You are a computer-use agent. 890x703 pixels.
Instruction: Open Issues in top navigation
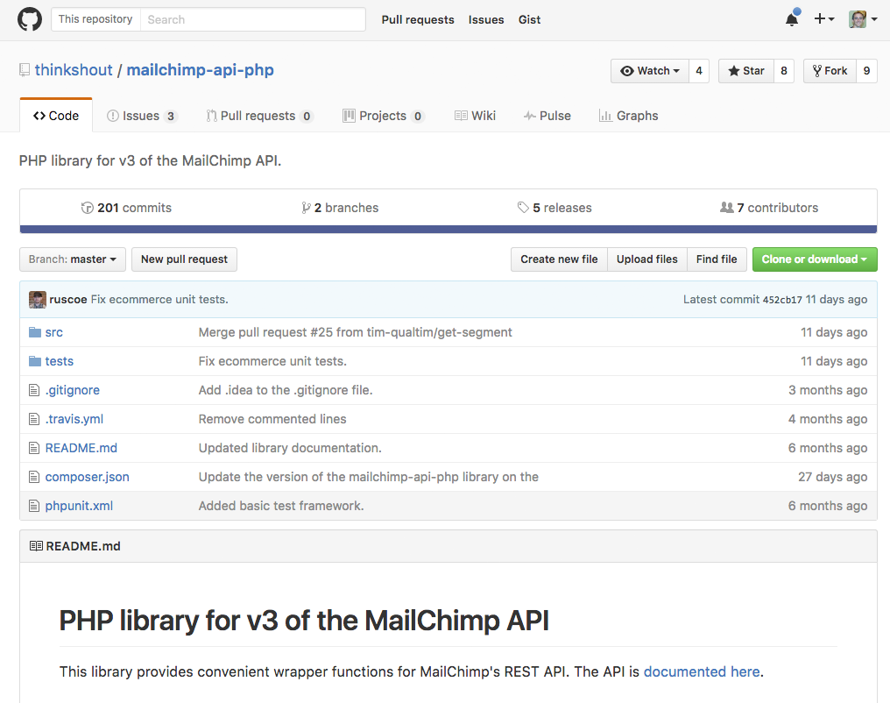[x=486, y=20]
